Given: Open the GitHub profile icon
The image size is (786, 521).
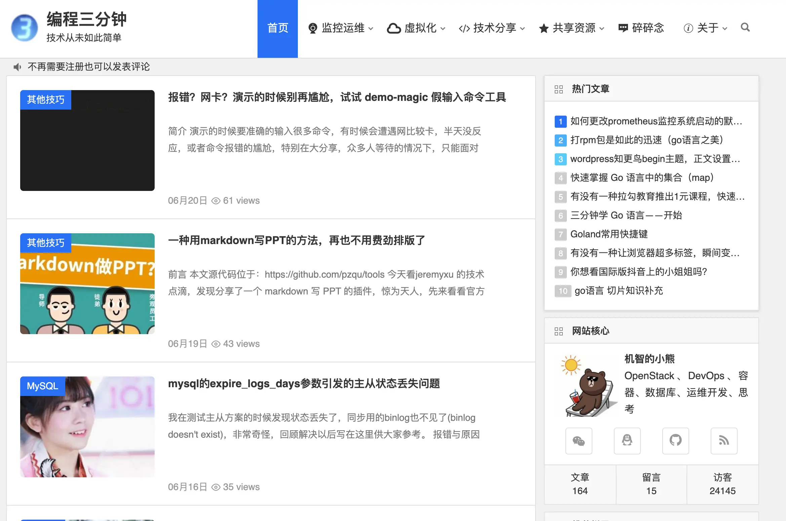Looking at the screenshot, I should [675, 441].
